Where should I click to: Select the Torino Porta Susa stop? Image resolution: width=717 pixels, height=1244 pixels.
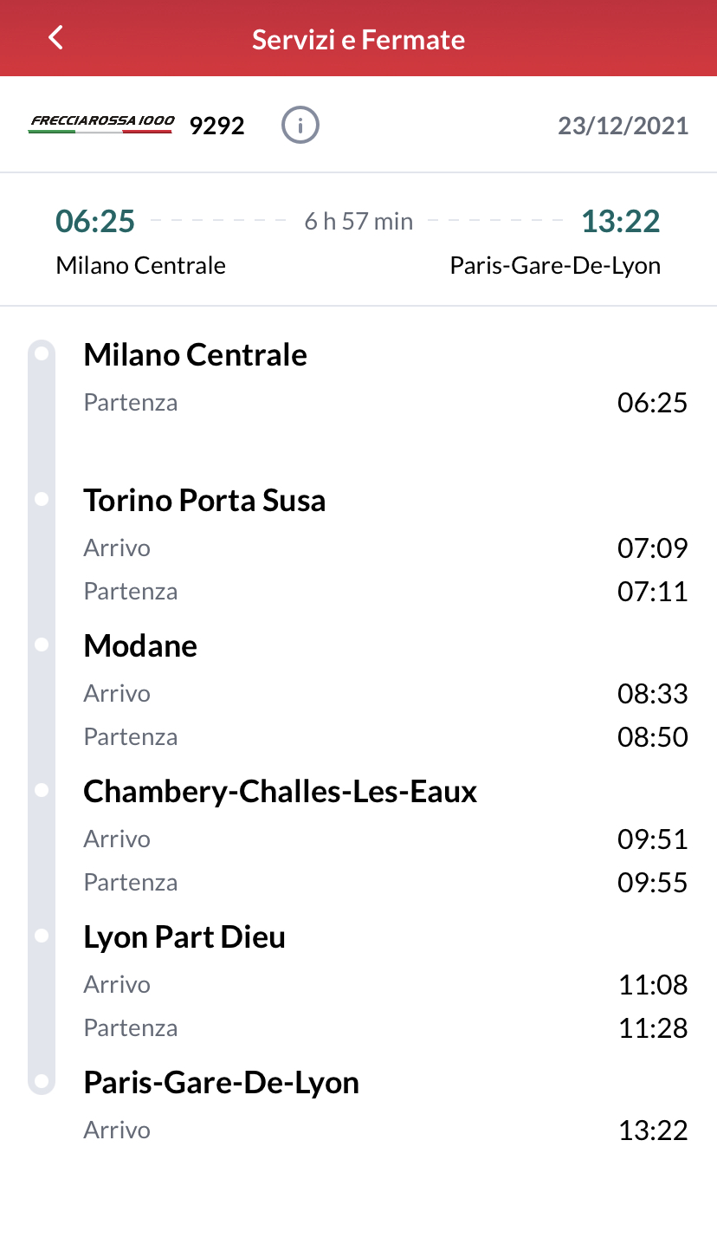click(x=204, y=501)
